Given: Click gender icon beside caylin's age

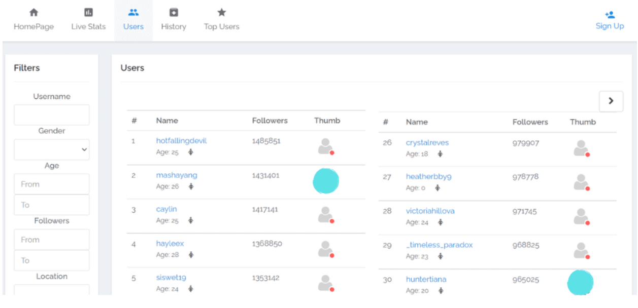Looking at the screenshot, I should coord(191,220).
